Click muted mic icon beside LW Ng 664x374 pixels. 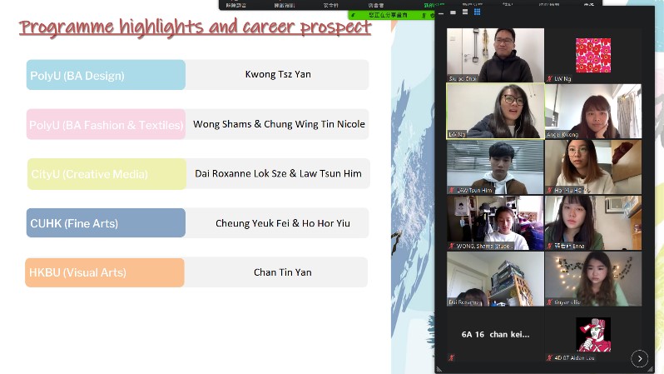coord(550,78)
